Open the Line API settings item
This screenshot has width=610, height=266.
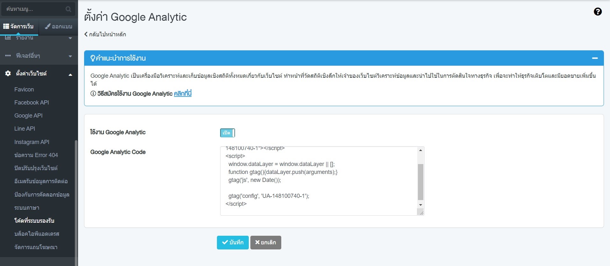click(x=25, y=129)
